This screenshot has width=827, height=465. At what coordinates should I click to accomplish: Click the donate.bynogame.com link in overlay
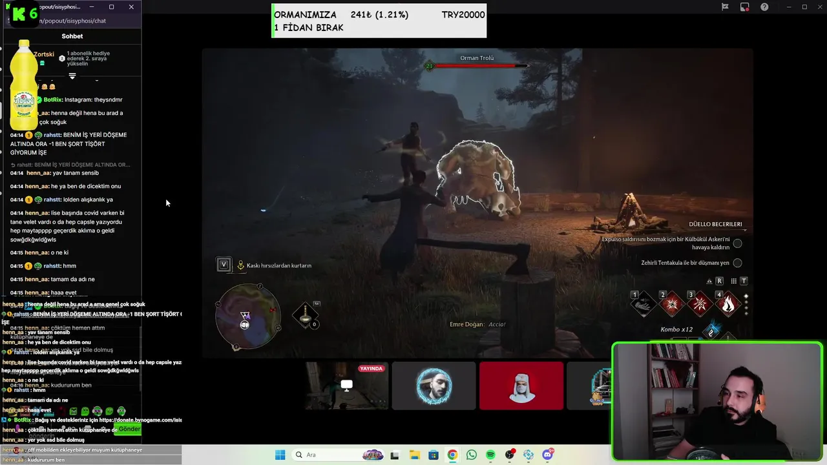click(140, 420)
